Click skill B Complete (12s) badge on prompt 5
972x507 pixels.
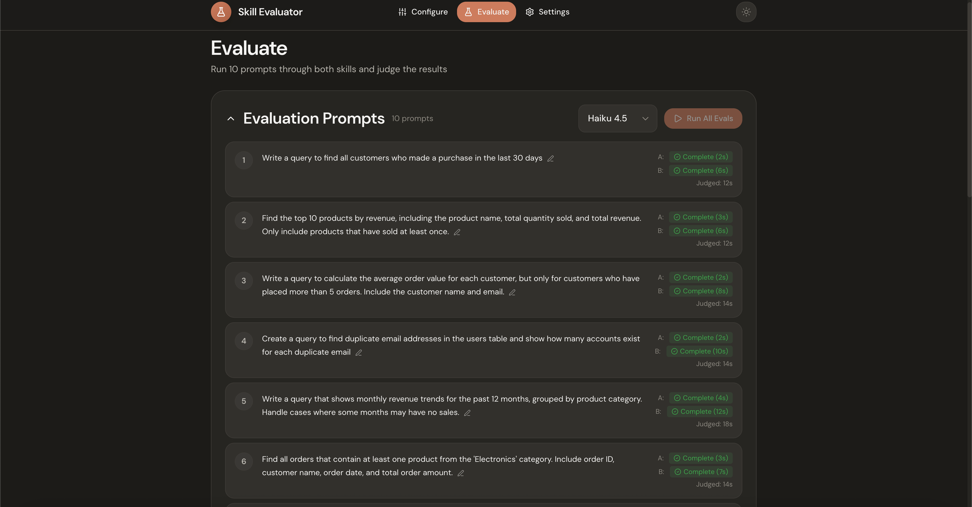coord(699,412)
